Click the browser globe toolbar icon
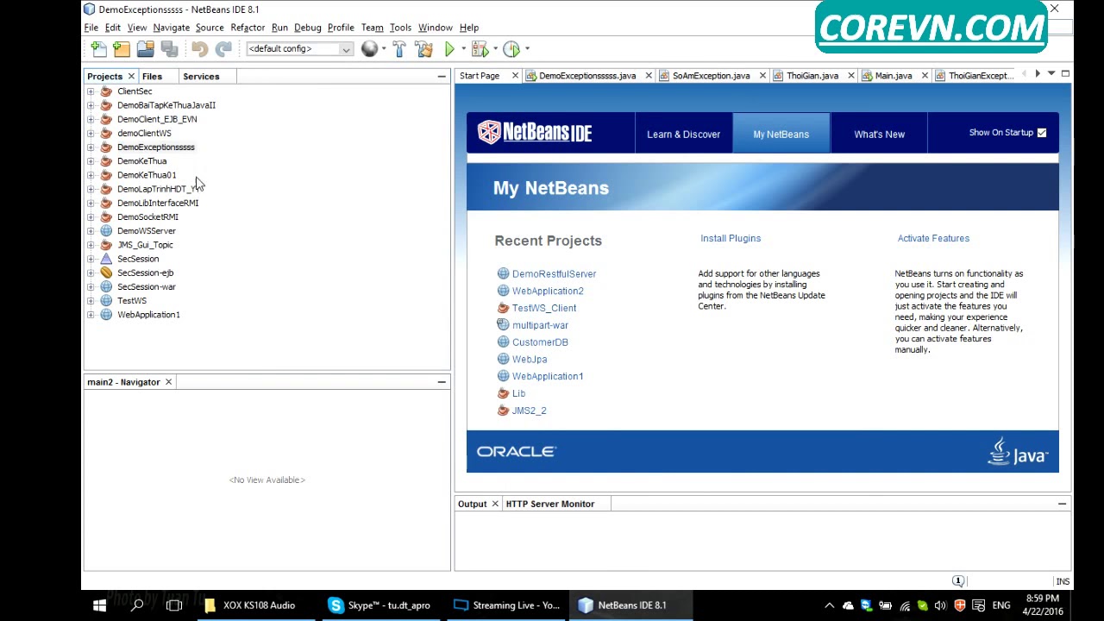The image size is (1104, 621). (369, 49)
